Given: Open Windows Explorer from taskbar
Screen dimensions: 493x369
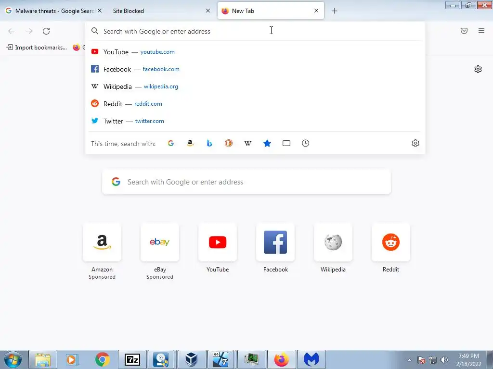Looking at the screenshot, I should pos(43,359).
